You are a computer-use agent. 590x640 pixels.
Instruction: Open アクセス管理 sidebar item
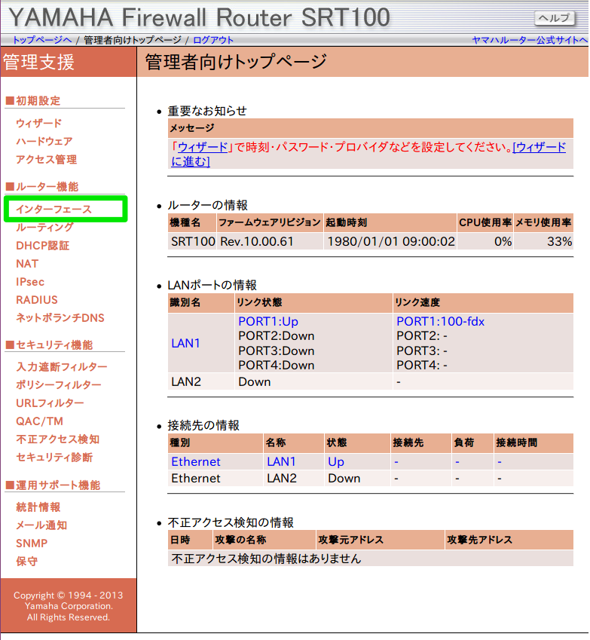[46, 159]
